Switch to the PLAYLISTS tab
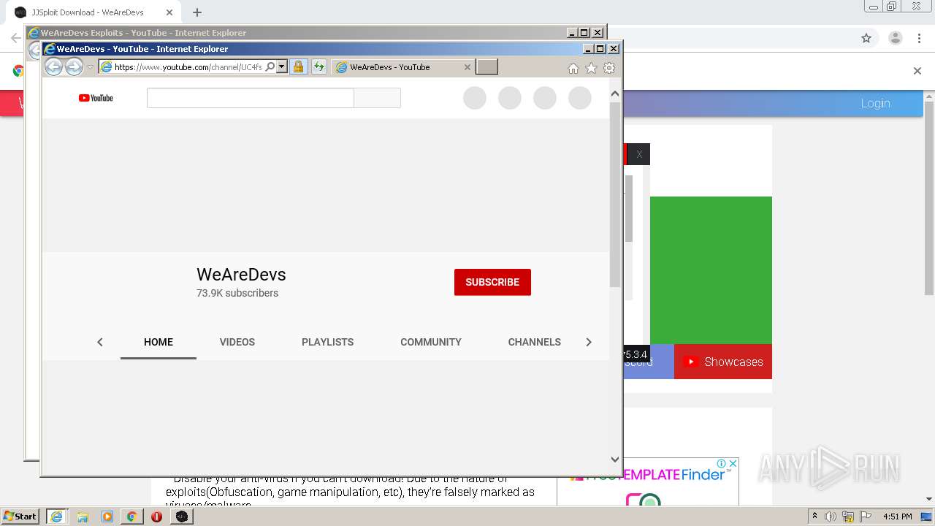 (x=327, y=342)
